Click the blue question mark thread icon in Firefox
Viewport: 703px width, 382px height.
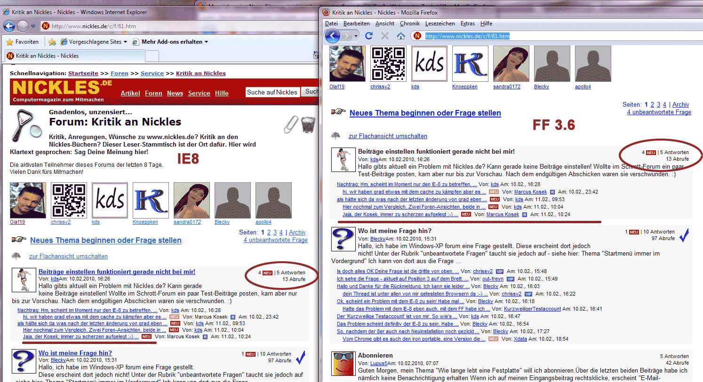click(343, 239)
